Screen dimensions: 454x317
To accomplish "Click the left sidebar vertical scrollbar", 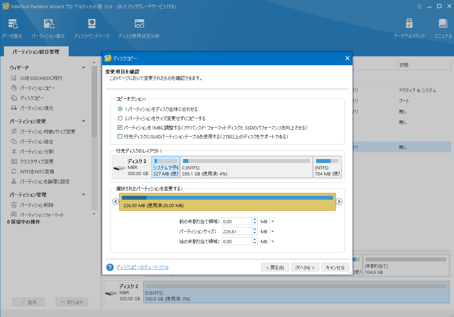I will 94,102.
